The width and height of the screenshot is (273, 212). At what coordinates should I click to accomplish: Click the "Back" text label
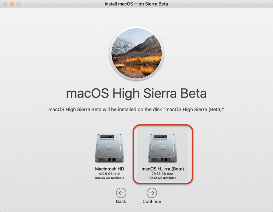click(x=121, y=201)
